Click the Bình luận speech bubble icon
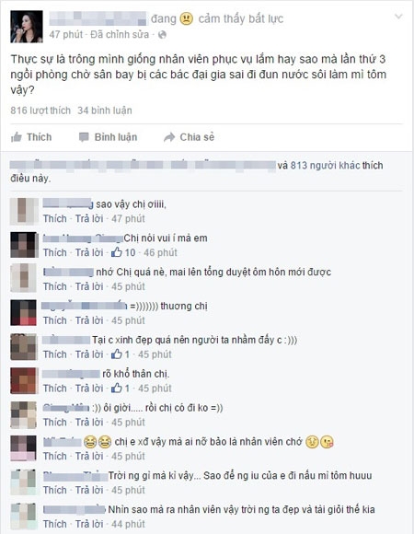The image size is (414, 534). tap(84, 137)
